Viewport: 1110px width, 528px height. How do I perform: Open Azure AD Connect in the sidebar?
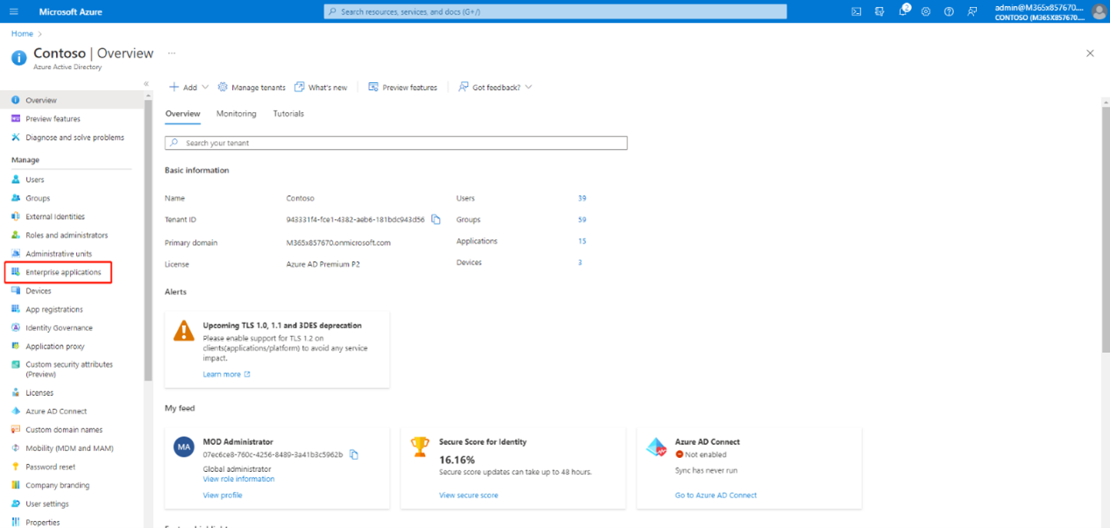pos(56,412)
